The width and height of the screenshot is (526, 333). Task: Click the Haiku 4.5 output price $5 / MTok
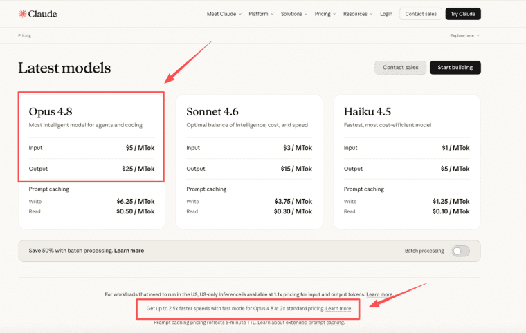[455, 169]
